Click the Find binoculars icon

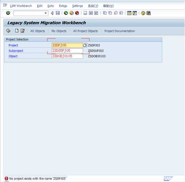point(91,13)
